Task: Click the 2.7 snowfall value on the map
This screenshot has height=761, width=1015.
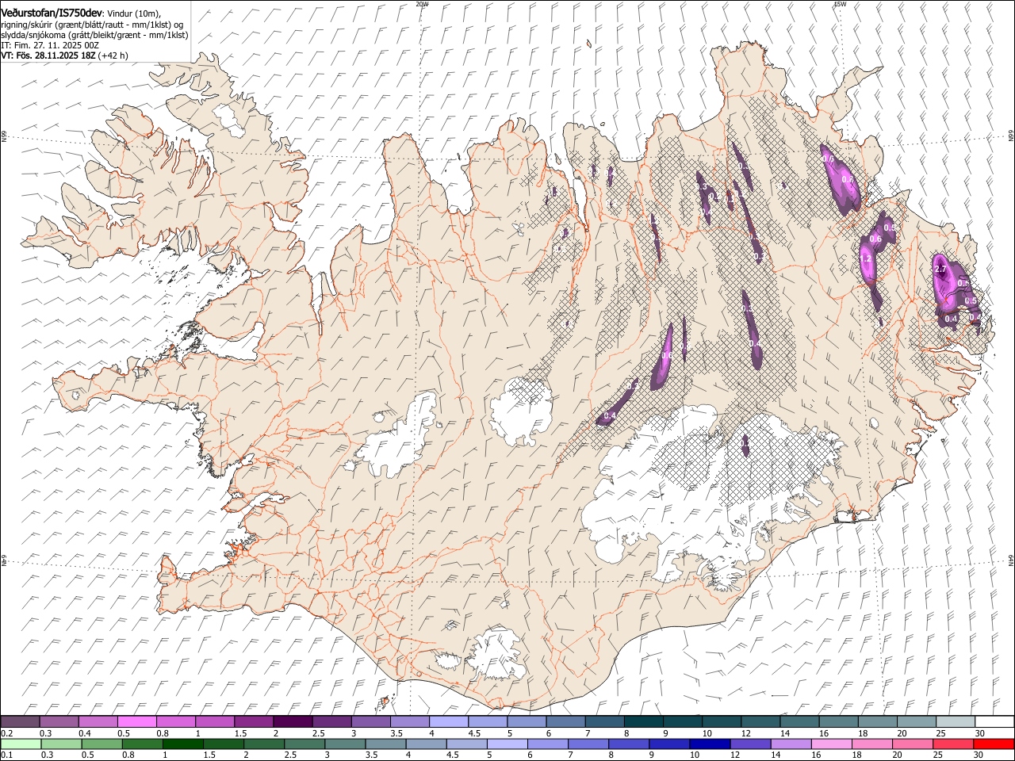Action: [x=941, y=270]
